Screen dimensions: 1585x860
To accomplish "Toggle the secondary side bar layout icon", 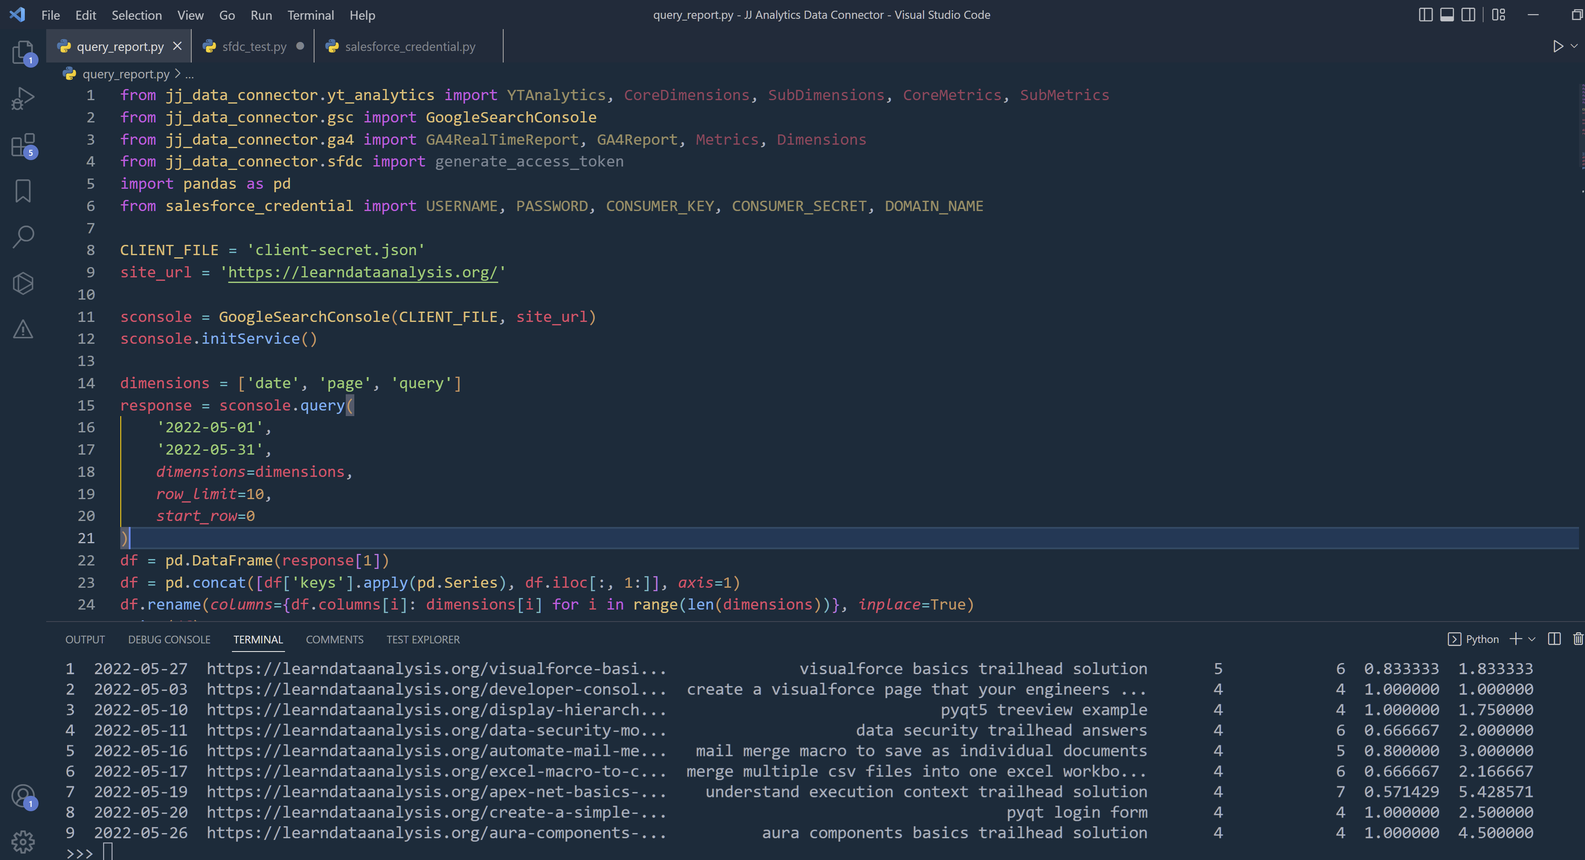I will tap(1468, 15).
